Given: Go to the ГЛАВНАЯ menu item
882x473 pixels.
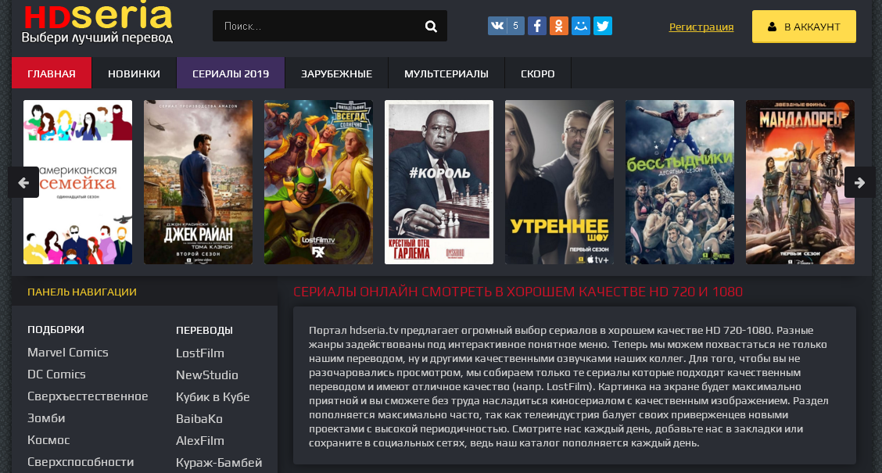Looking at the screenshot, I should point(51,73).
